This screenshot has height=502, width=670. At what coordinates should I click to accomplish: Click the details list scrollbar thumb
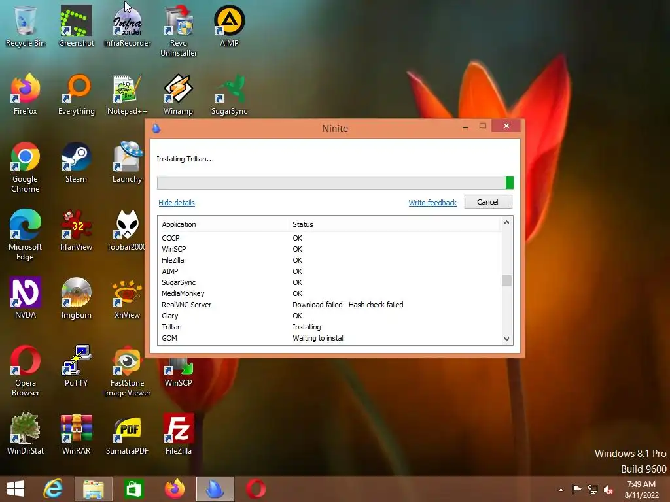tap(507, 280)
